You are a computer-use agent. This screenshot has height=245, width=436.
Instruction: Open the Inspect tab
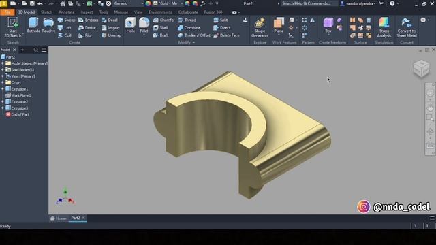87,12
